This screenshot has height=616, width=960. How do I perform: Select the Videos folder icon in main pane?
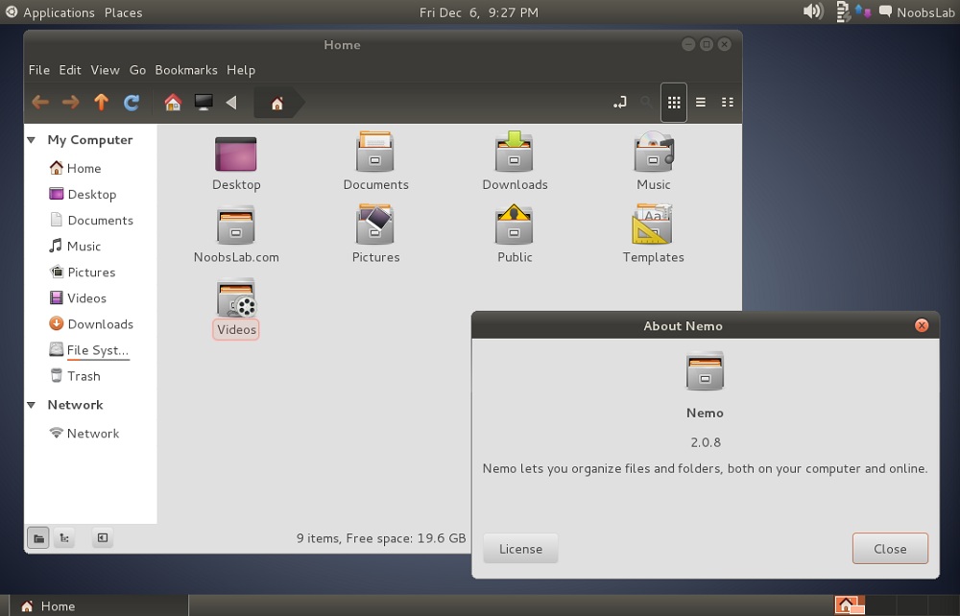click(236, 297)
